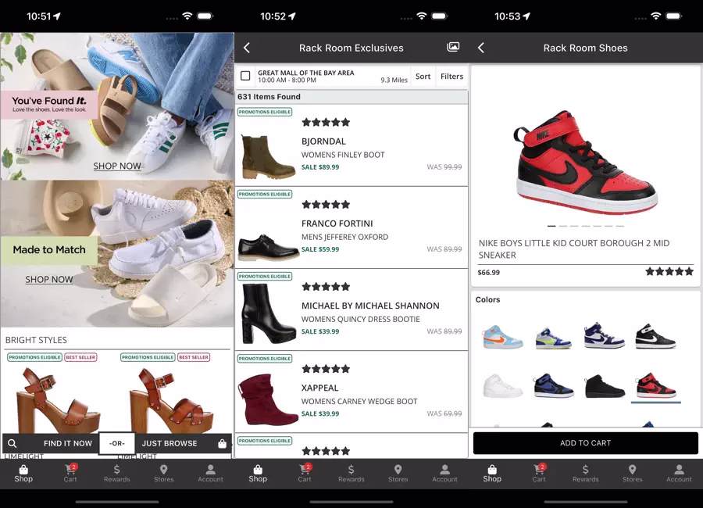Open the Sort options

(423, 77)
